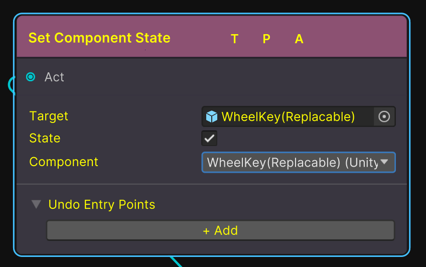Image resolution: width=426 pixels, height=267 pixels.
Task: Click the cube icon in Target field
Action: 212,116
